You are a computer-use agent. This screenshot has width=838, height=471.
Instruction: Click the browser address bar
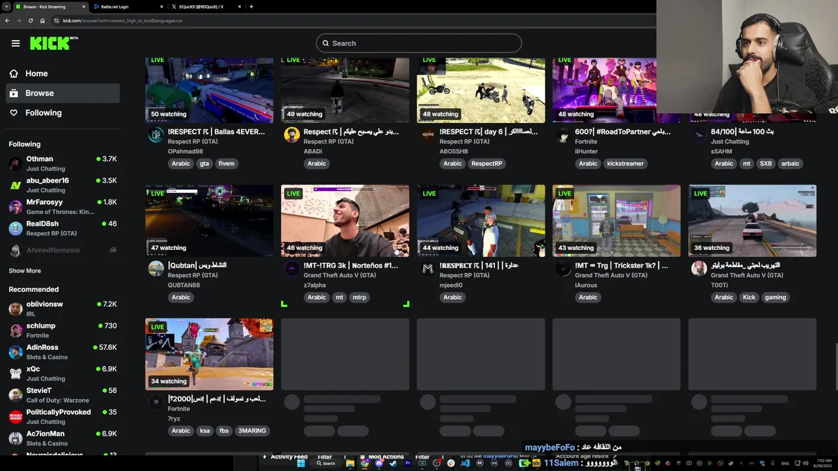coord(354,20)
